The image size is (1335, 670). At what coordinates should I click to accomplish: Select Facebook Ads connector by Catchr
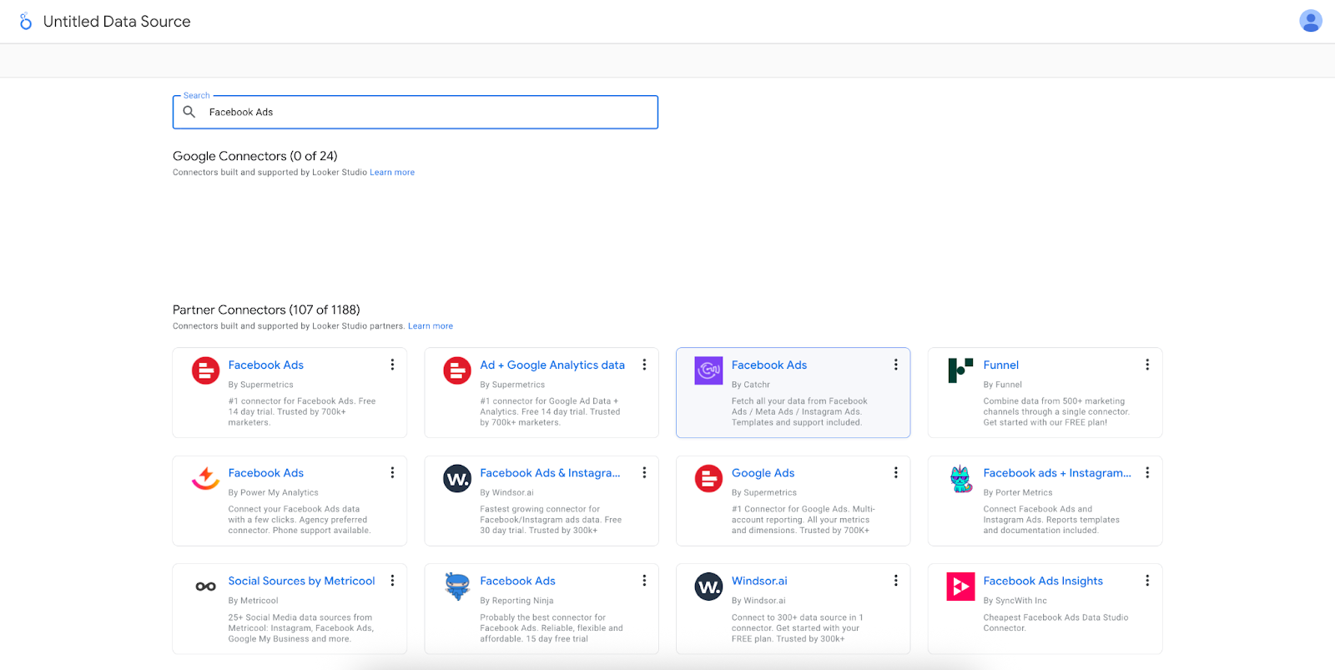click(x=769, y=365)
